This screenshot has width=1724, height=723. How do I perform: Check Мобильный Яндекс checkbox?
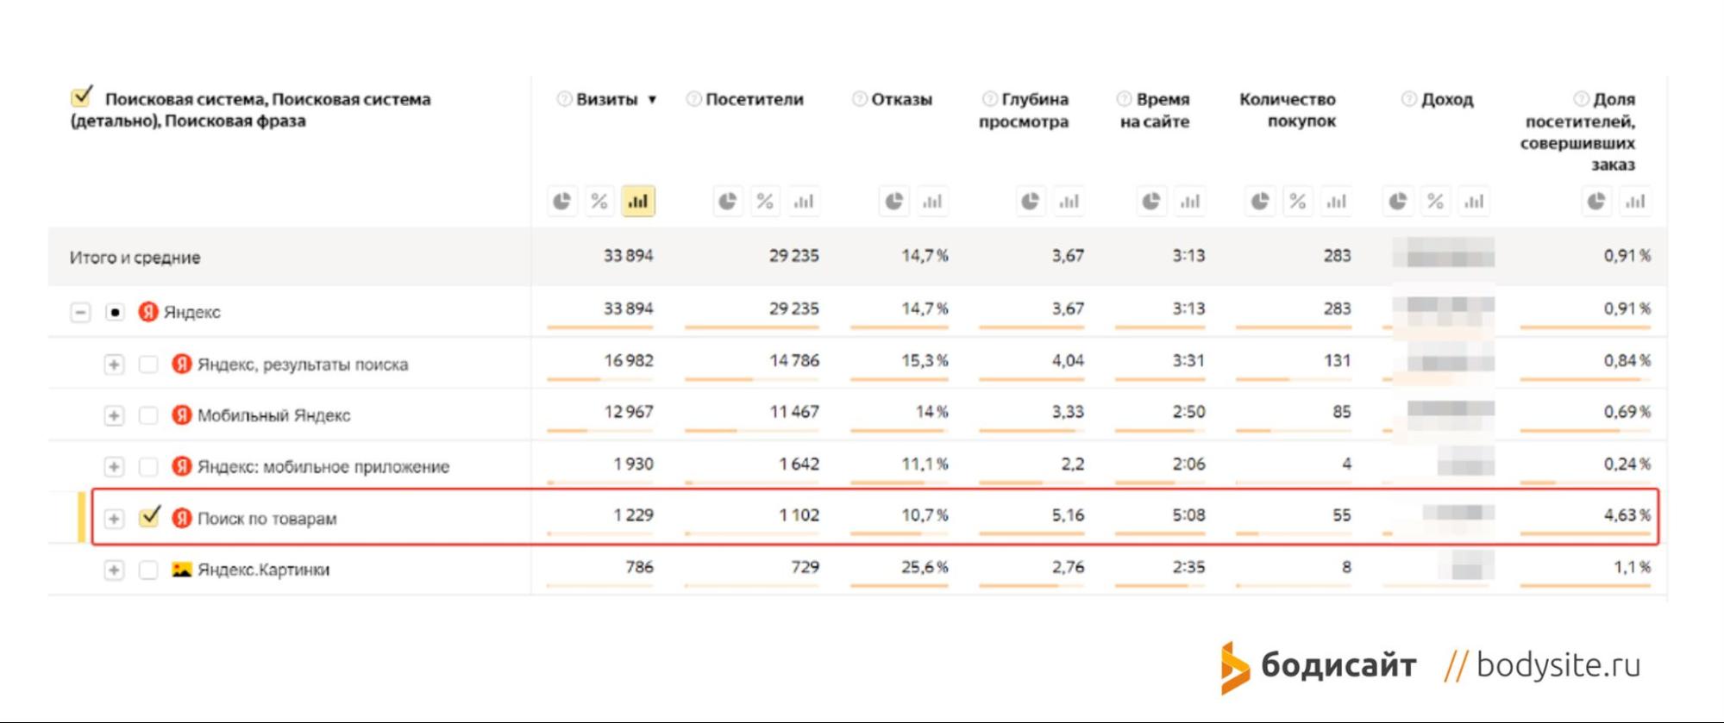(x=148, y=415)
